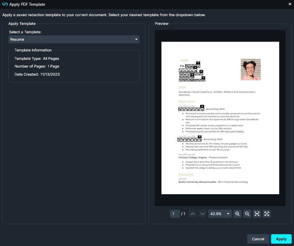Zoom in on the document preview

click(x=237, y=214)
